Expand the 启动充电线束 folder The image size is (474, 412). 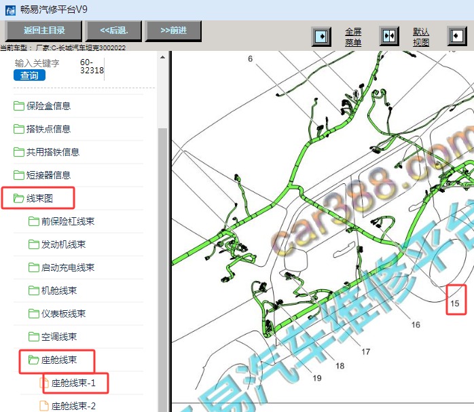pyautogui.click(x=68, y=267)
